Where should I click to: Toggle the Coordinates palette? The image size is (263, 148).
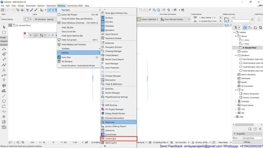point(118,134)
